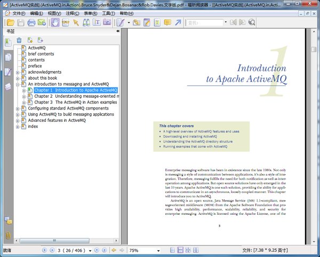This screenshot has height=257, width=320.
Task: Collapse 'An introduction to messaging and ActiveMQ' node
Action: 18,84
